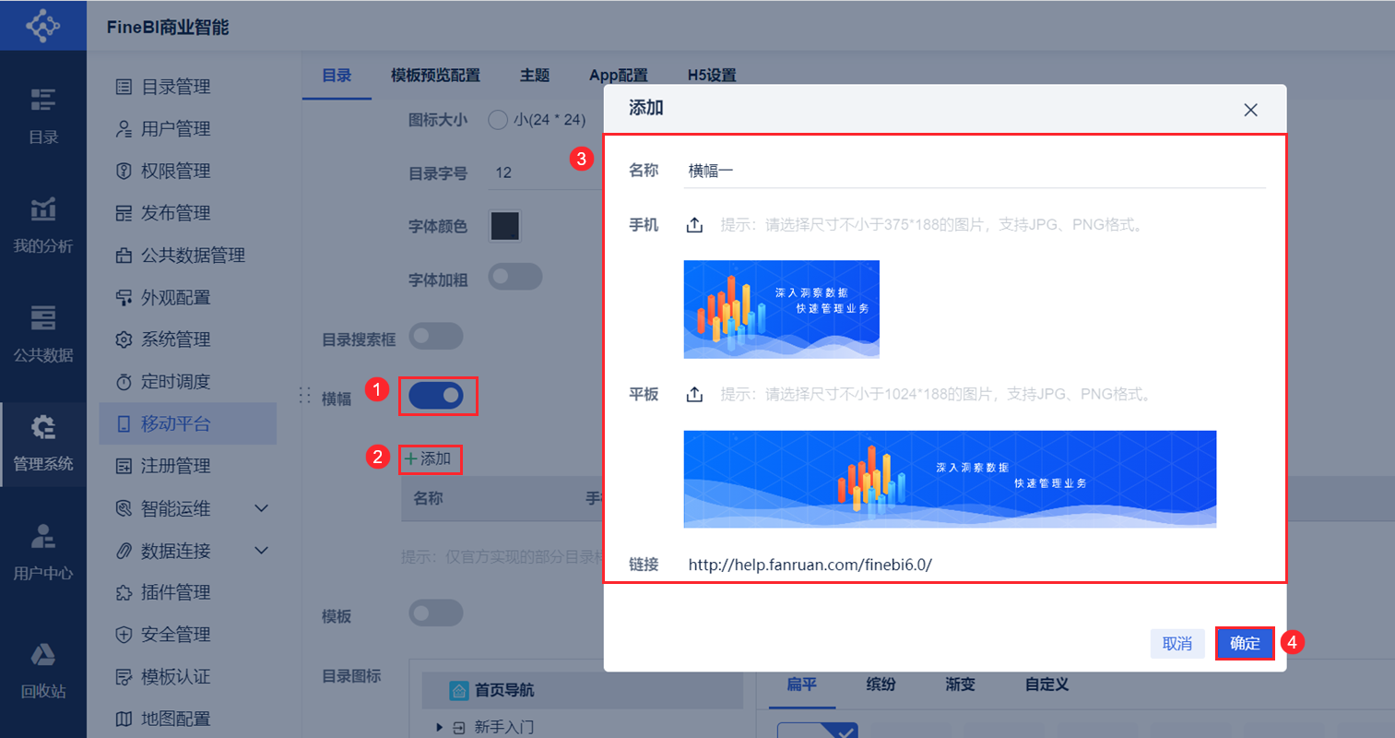
Task: Open the 渐变 icon style tab
Action: tap(961, 684)
